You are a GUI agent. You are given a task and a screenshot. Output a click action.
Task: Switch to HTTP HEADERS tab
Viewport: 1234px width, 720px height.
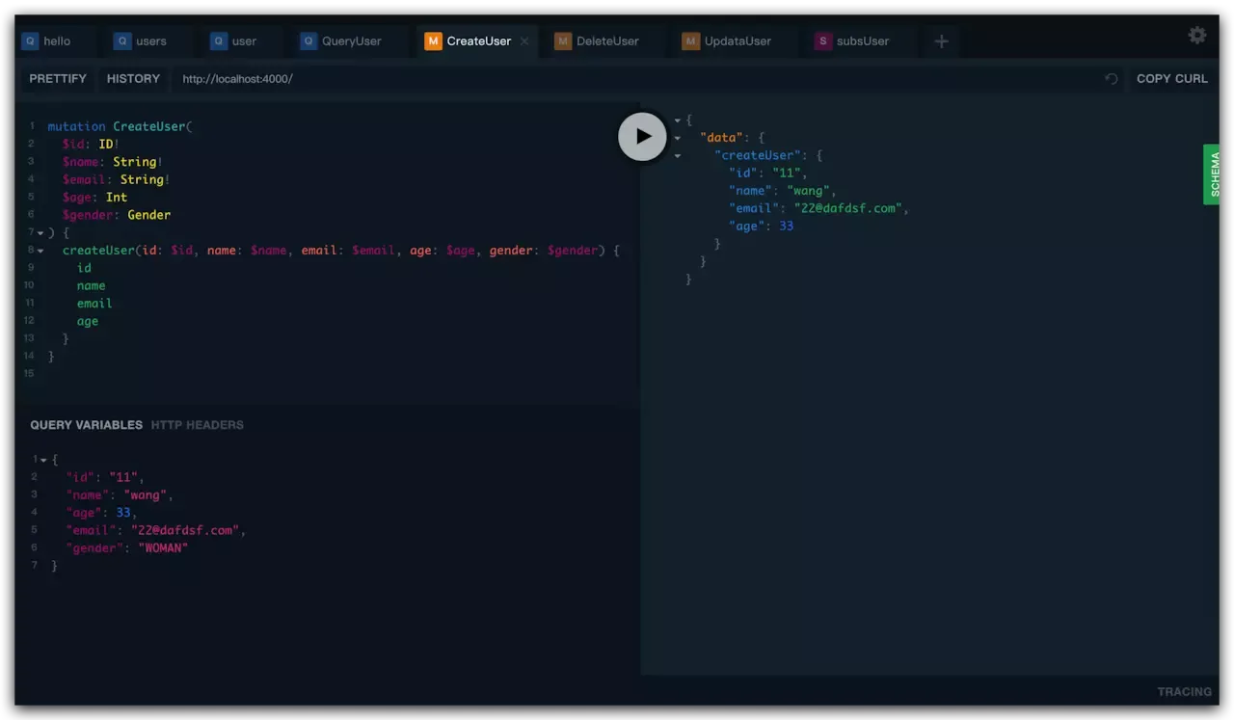click(x=198, y=425)
